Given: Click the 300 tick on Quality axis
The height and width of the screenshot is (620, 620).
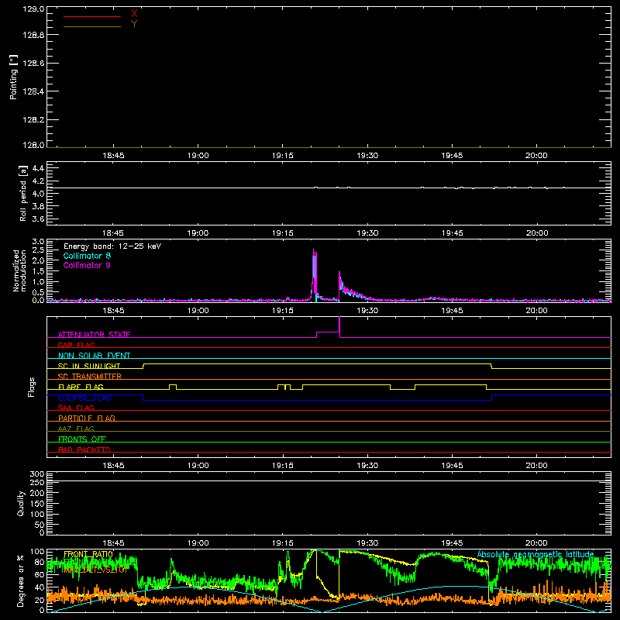Looking at the screenshot, I should tap(37, 474).
